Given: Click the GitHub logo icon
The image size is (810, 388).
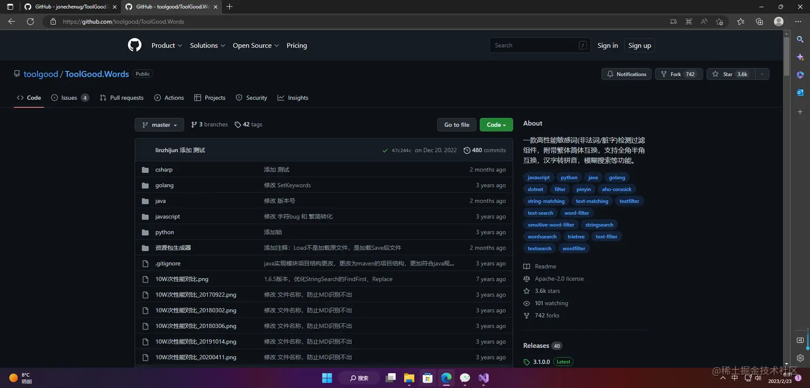Looking at the screenshot, I should click(x=134, y=46).
